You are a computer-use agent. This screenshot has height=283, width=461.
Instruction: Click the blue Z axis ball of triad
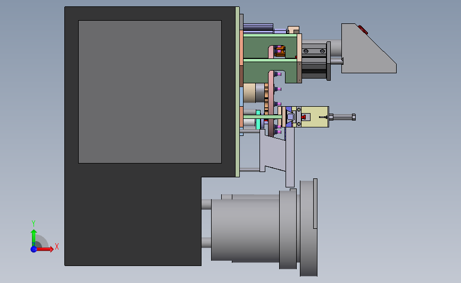33,249
